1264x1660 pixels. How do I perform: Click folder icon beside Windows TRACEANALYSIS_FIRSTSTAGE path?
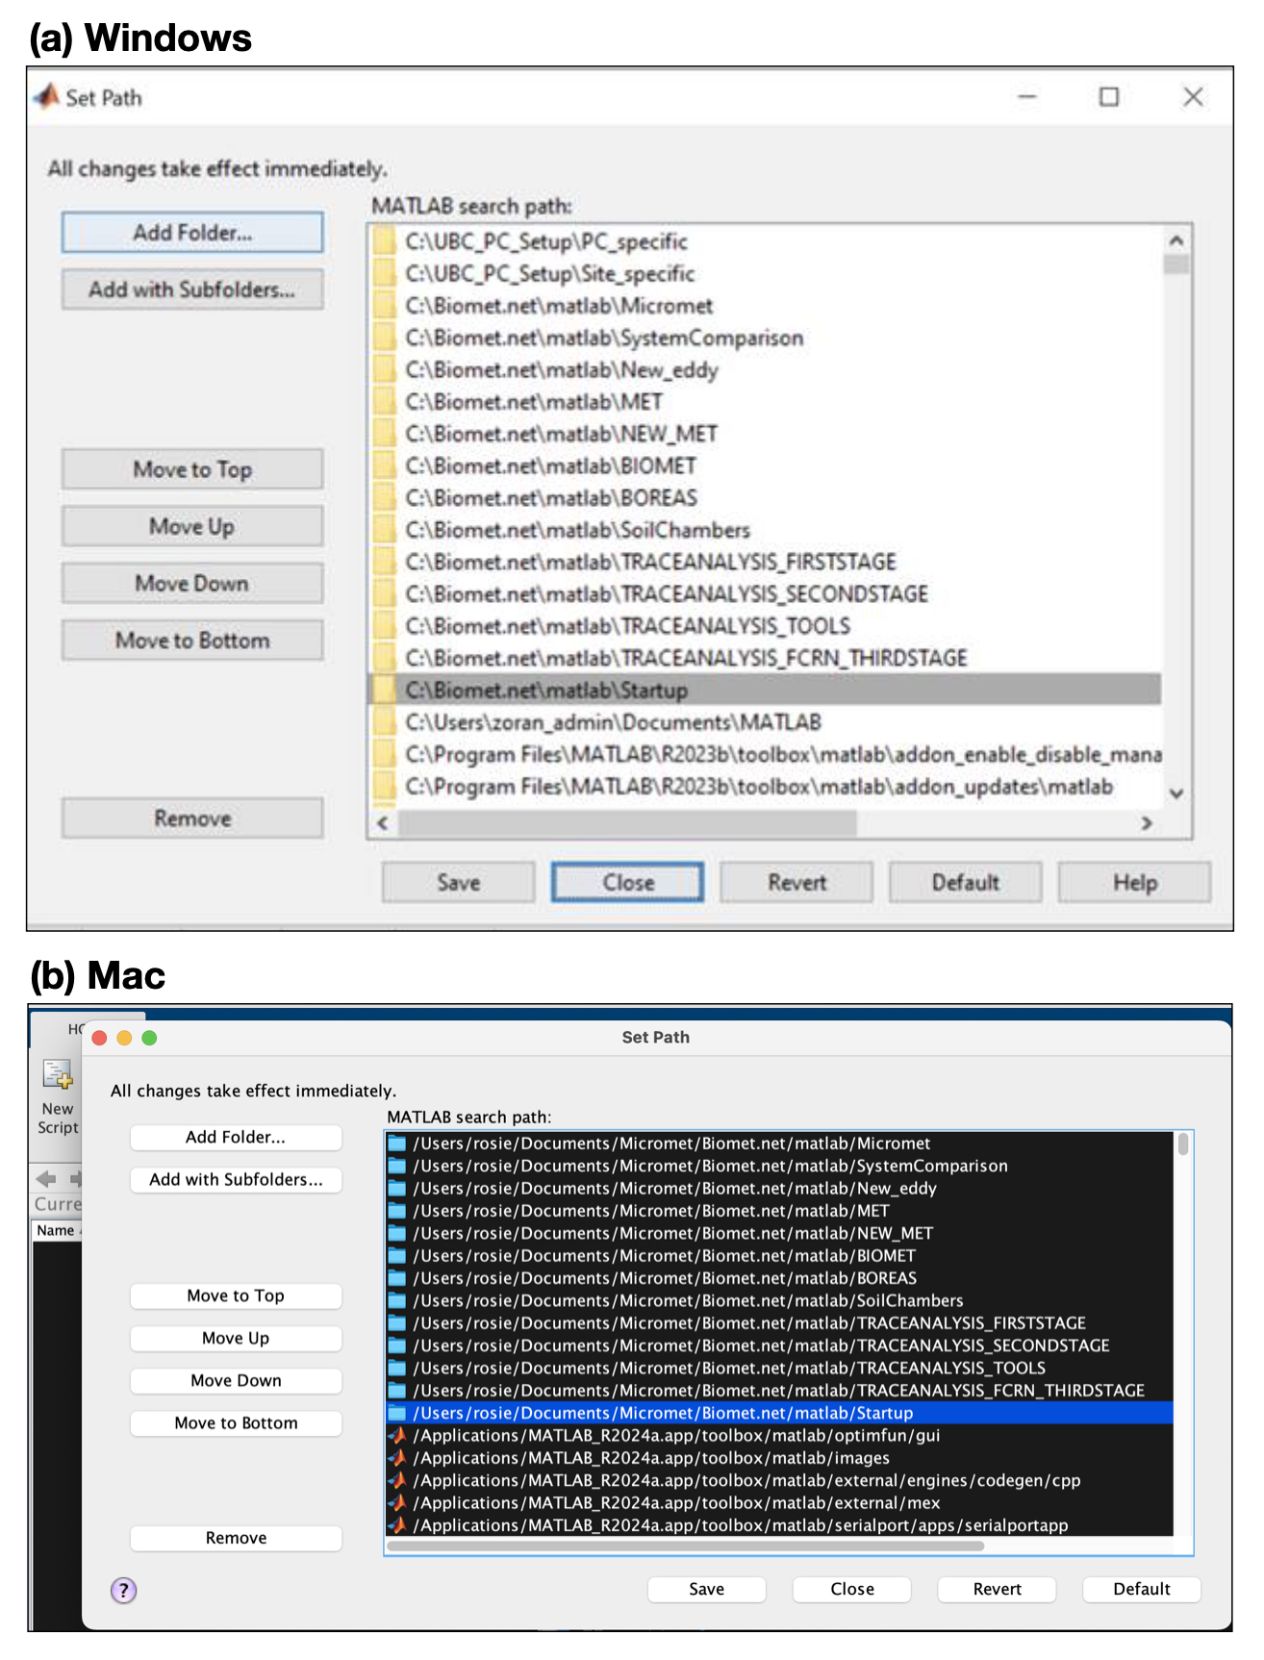point(385,562)
